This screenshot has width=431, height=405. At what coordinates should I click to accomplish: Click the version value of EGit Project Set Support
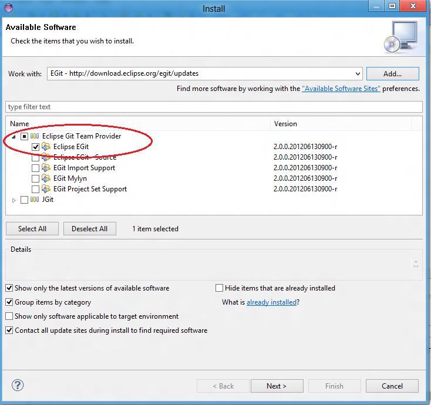pos(305,189)
